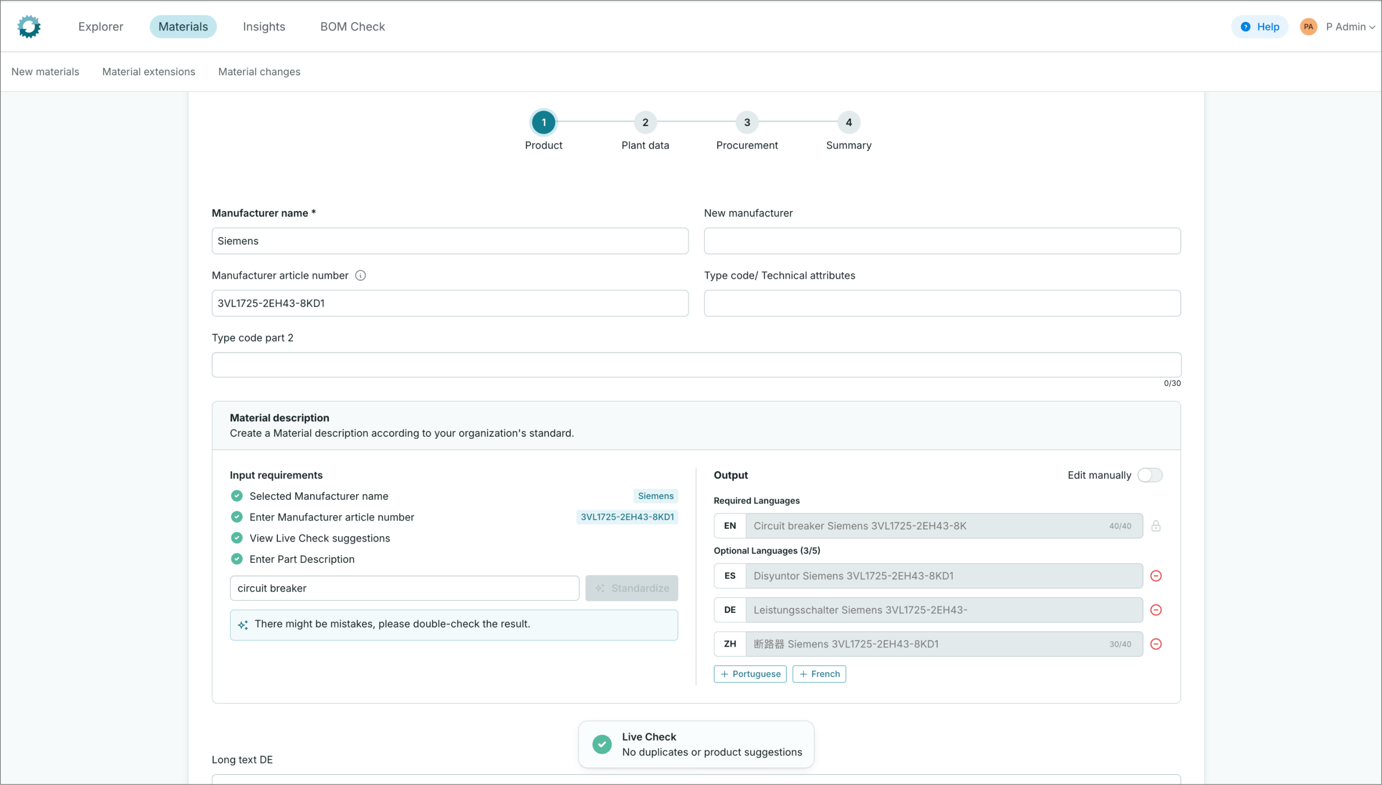Remove the ZH optional language
Image resolution: width=1382 pixels, height=785 pixels.
(1156, 644)
